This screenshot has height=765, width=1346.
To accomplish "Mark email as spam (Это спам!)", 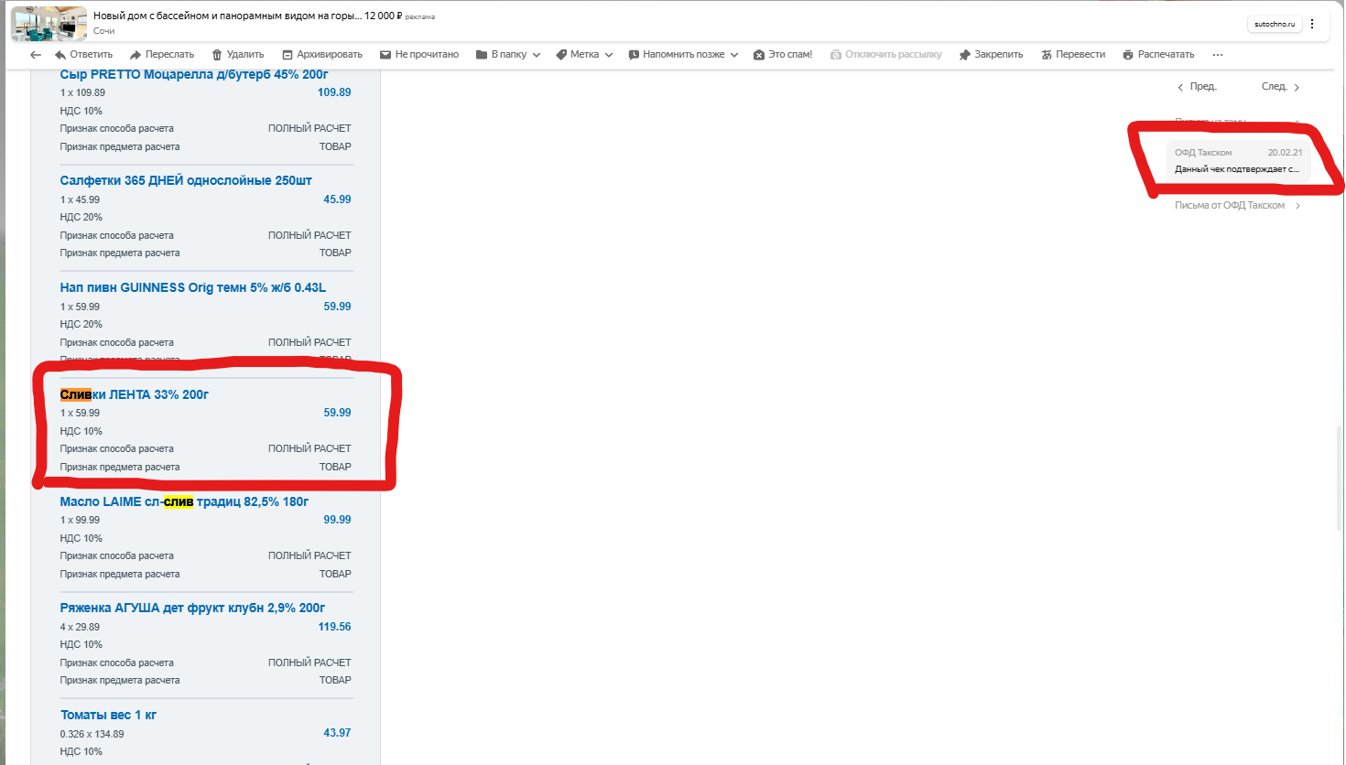I will (783, 55).
